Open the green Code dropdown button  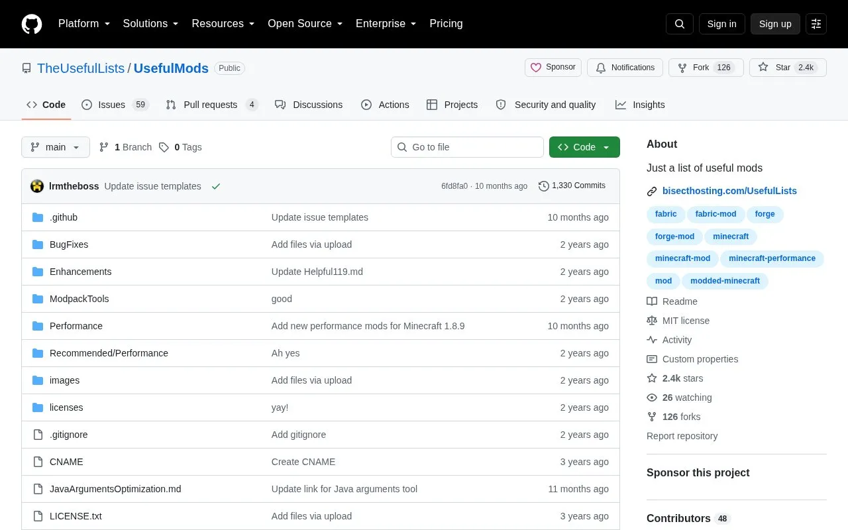pyautogui.click(x=584, y=147)
